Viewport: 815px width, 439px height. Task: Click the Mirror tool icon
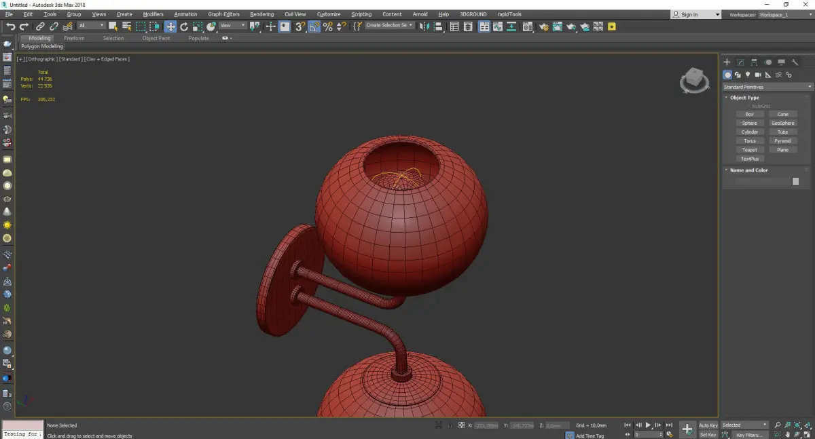click(424, 26)
